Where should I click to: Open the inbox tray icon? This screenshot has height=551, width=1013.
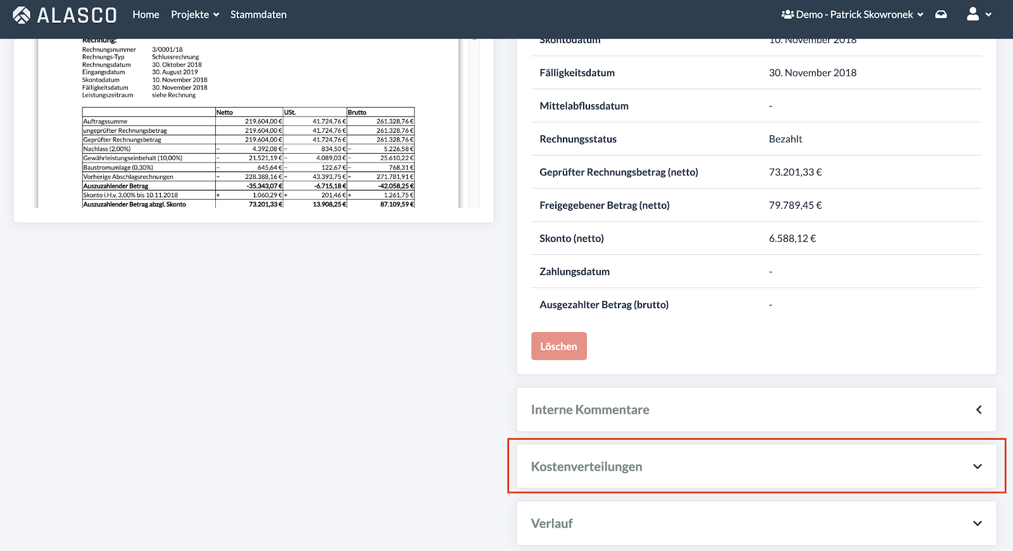[x=941, y=15]
